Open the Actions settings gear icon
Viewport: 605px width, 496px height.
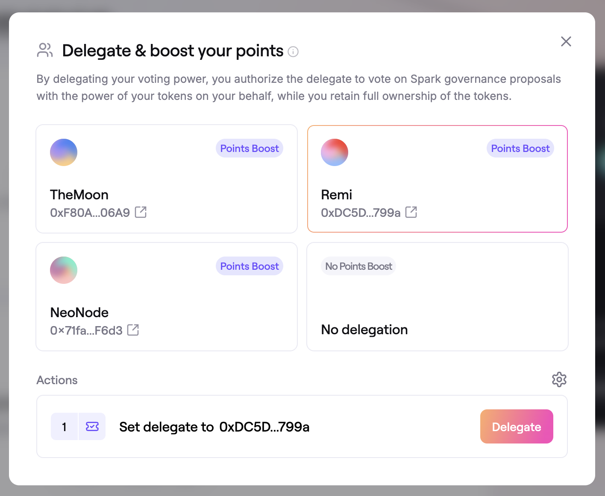(x=559, y=379)
